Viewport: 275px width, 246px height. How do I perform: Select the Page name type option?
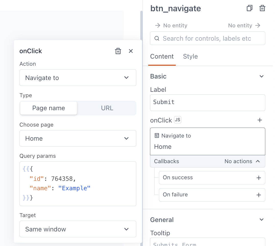tap(48, 108)
